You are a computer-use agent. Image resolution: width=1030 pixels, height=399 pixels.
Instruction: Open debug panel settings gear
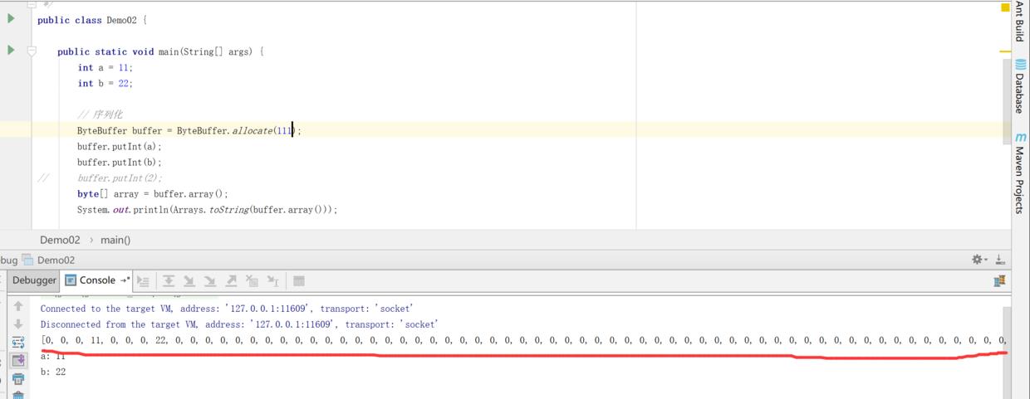(979, 260)
